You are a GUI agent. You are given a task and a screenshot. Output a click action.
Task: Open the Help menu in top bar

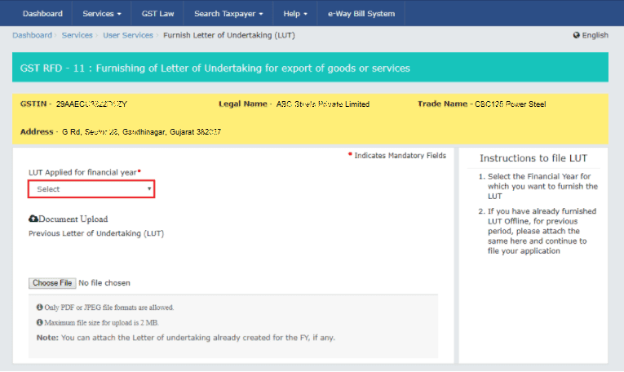click(295, 14)
